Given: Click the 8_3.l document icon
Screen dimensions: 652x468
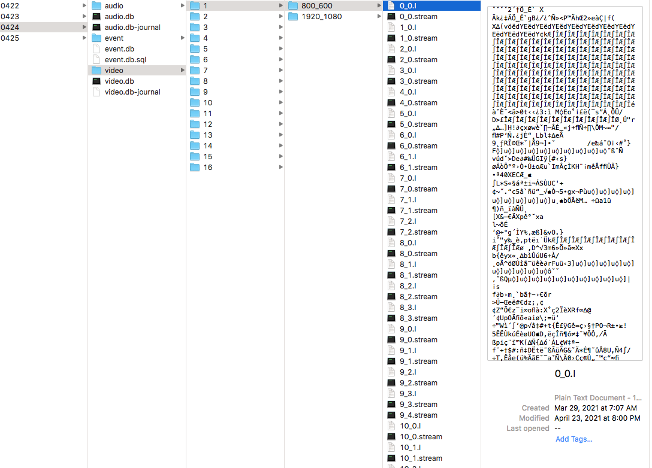Looking at the screenshot, I should 391,307.
